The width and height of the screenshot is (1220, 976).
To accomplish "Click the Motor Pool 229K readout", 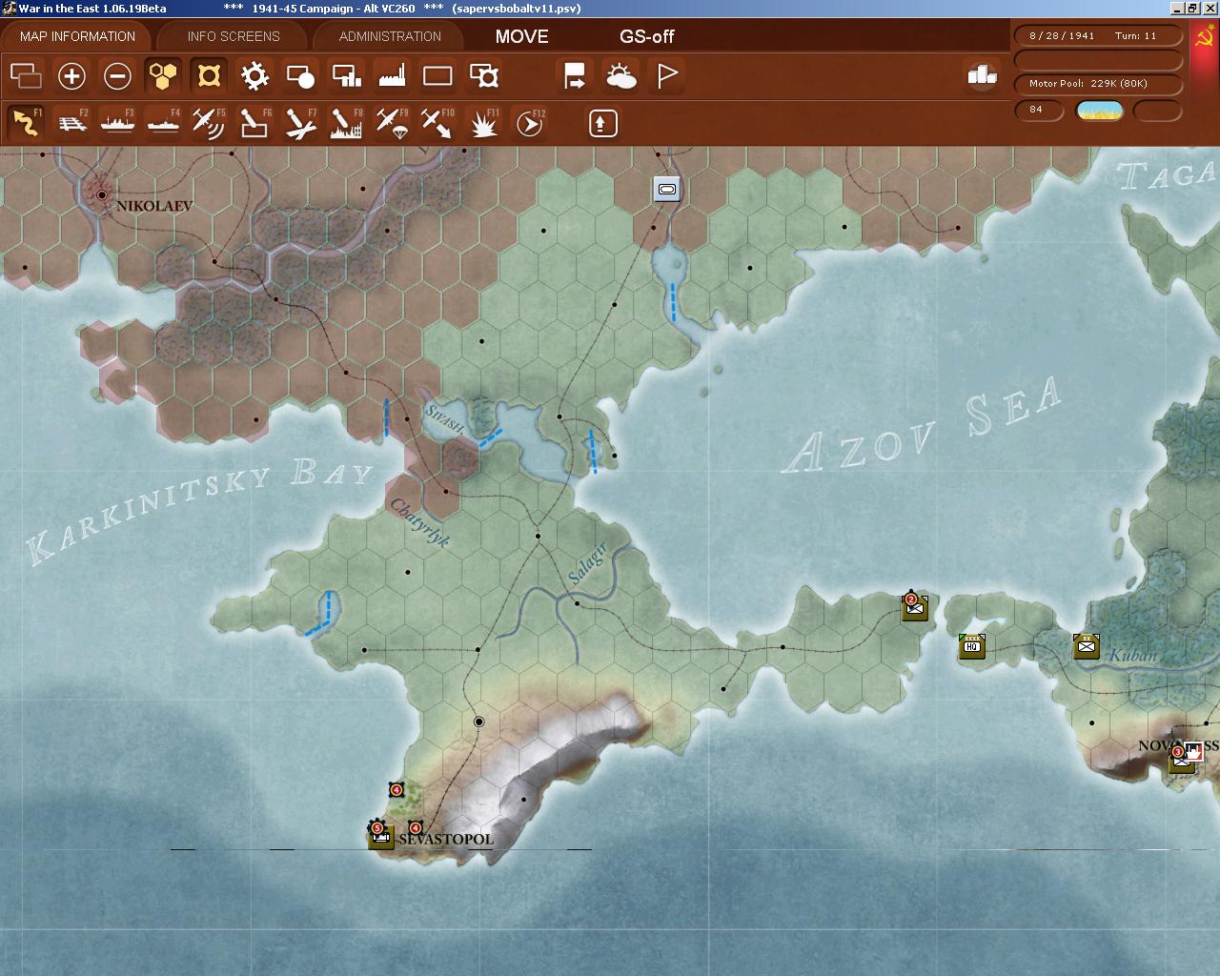I will (x=1099, y=83).
